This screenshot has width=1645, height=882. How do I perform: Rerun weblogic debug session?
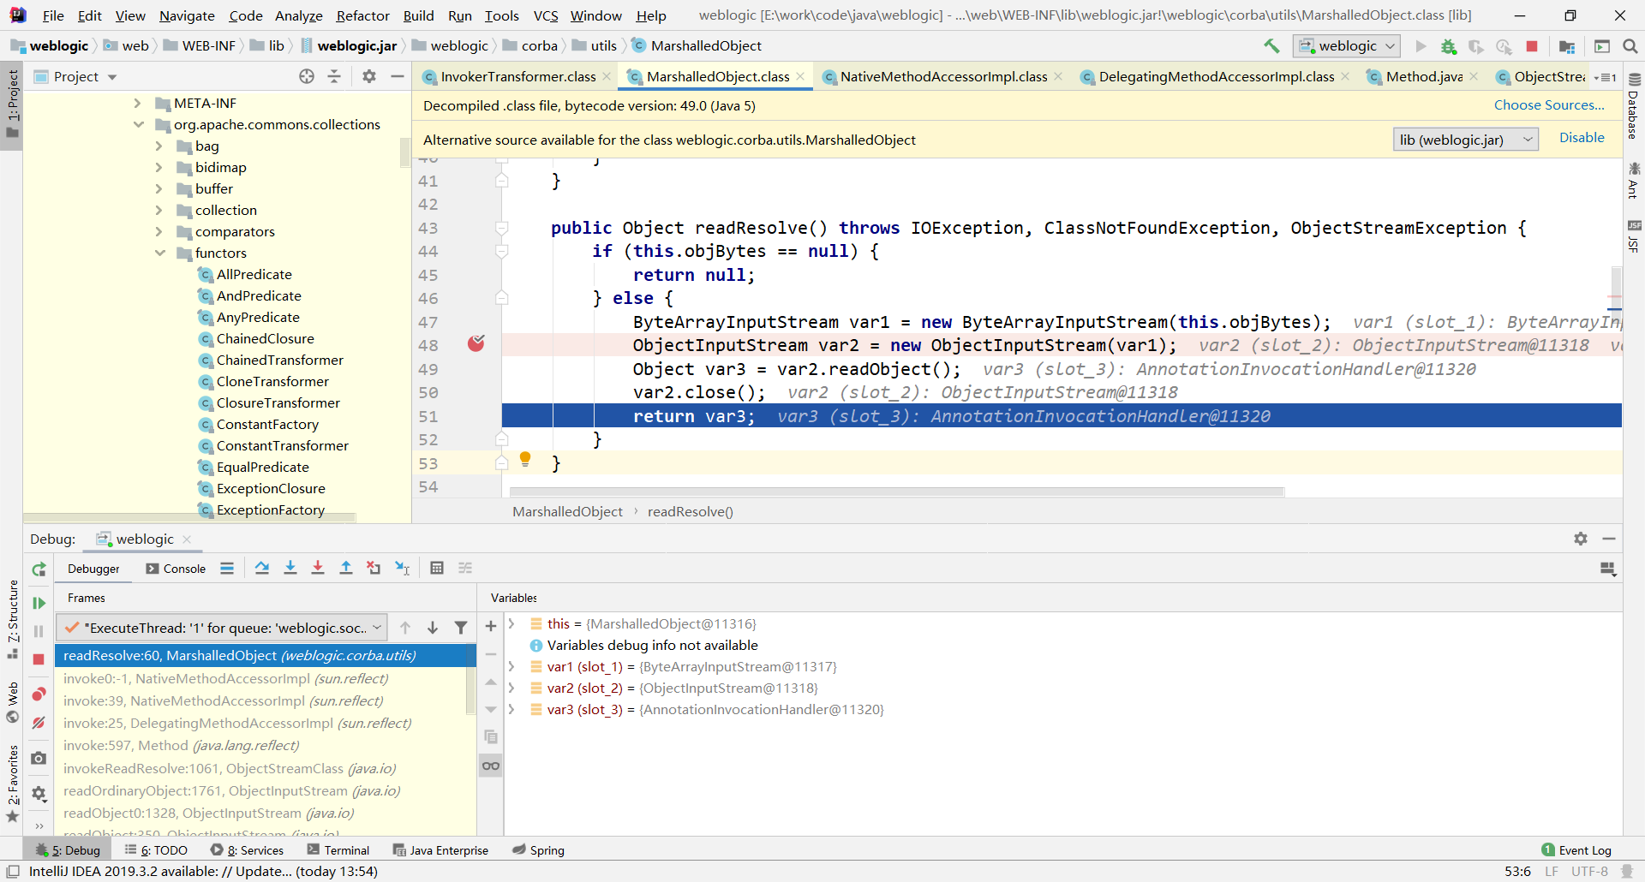click(39, 569)
